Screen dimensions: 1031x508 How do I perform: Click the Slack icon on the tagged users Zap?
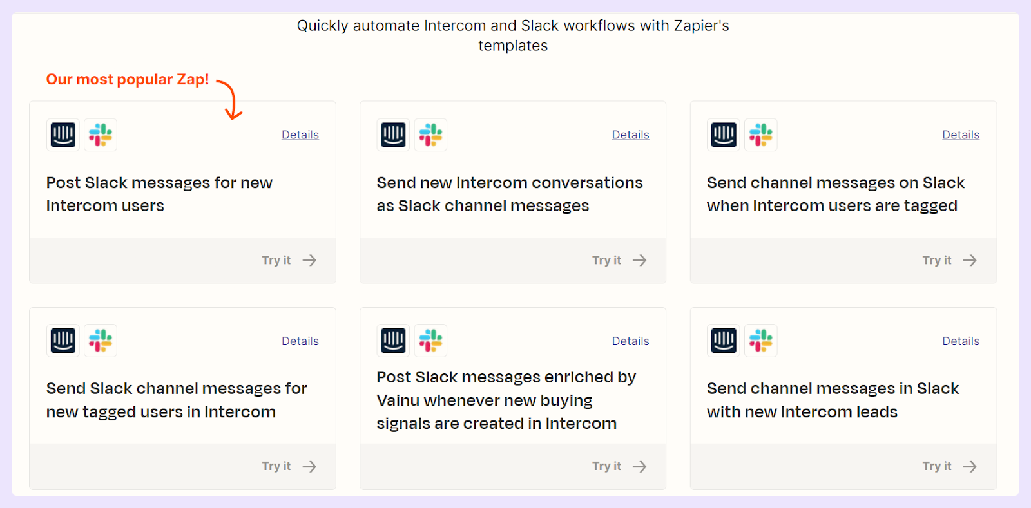[x=760, y=135]
